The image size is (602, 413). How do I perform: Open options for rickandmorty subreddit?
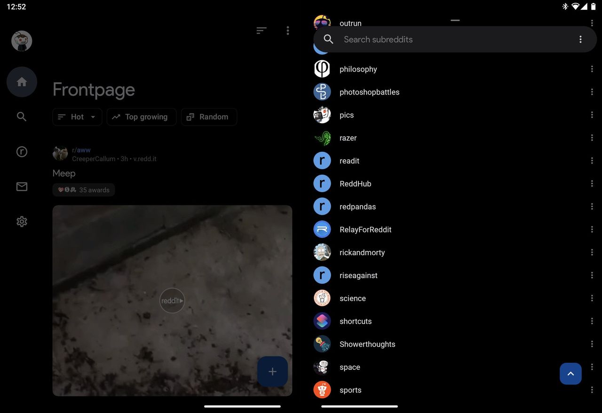point(592,252)
